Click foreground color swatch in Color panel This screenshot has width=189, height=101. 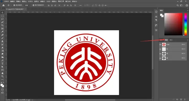click(x=161, y=15)
